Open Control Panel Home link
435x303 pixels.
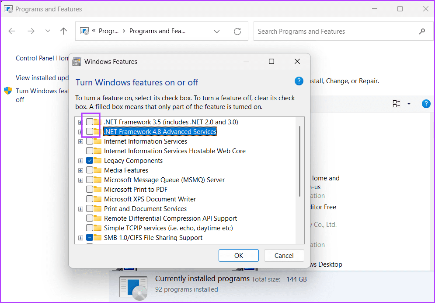coord(42,58)
